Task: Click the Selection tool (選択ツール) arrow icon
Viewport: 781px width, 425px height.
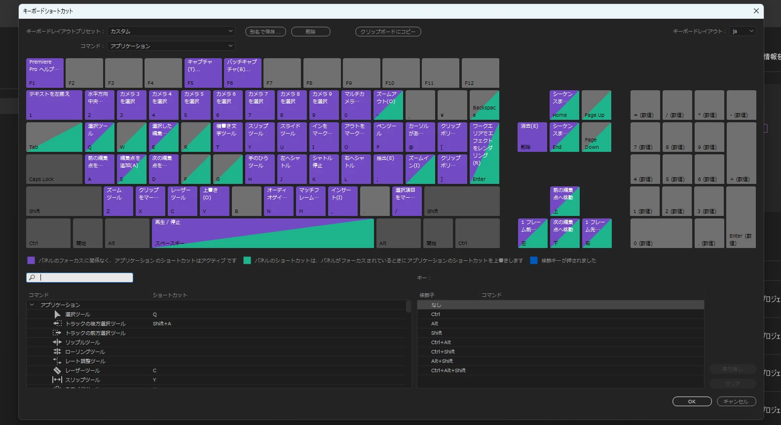Action: point(57,314)
